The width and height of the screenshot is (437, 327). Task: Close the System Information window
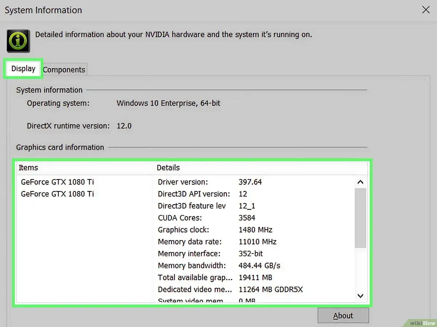(x=426, y=10)
